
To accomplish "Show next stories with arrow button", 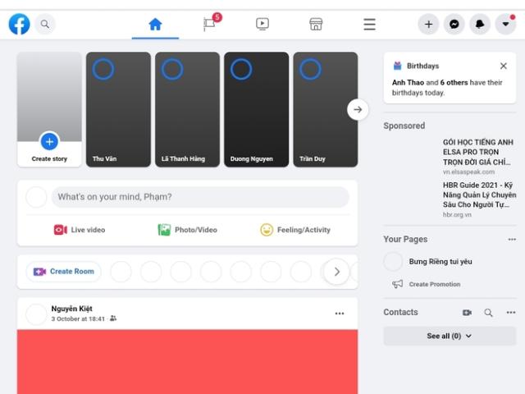I will tap(358, 109).
